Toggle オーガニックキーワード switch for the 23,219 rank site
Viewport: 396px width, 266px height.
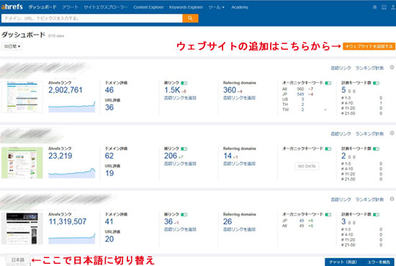[x=328, y=148]
